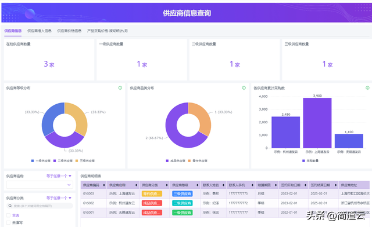The height and width of the screenshot is (227, 372).
Task: Click phone number 17777777772
Action: pyautogui.click(x=238, y=203)
